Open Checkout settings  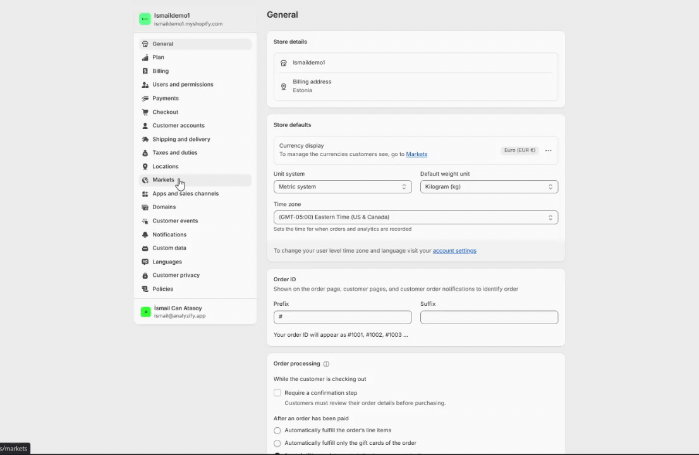195,112
